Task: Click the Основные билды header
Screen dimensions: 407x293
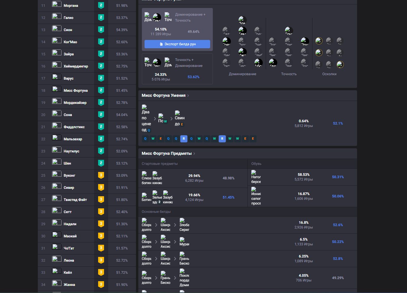Action: coord(156,212)
